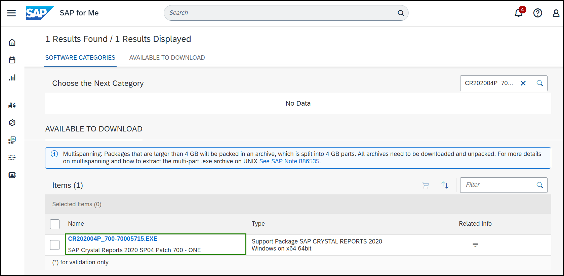
Task: Click the Support Package SAP CRYSTAL REPORTS 2020 cell
Action: click(x=317, y=245)
